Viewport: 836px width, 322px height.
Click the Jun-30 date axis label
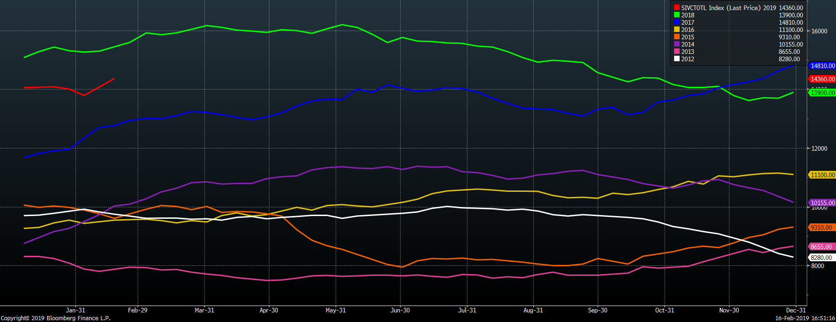(x=400, y=310)
